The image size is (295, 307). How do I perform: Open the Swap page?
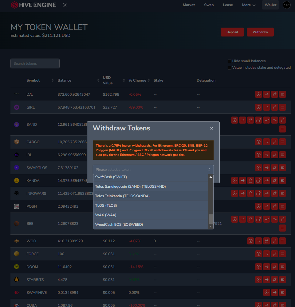click(209, 5)
